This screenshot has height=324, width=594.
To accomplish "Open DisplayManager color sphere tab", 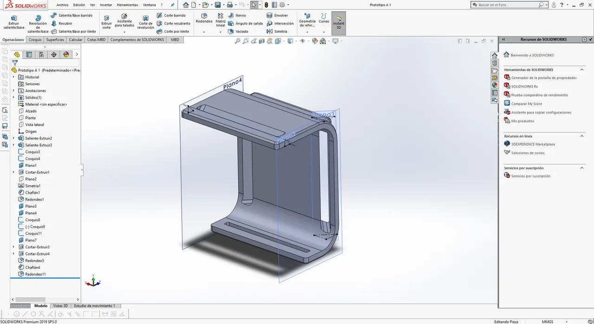I will [x=66, y=54].
